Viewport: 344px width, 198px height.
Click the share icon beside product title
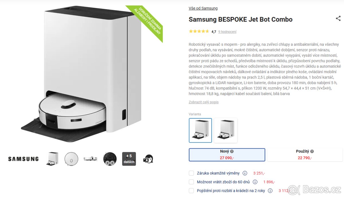(338, 19)
